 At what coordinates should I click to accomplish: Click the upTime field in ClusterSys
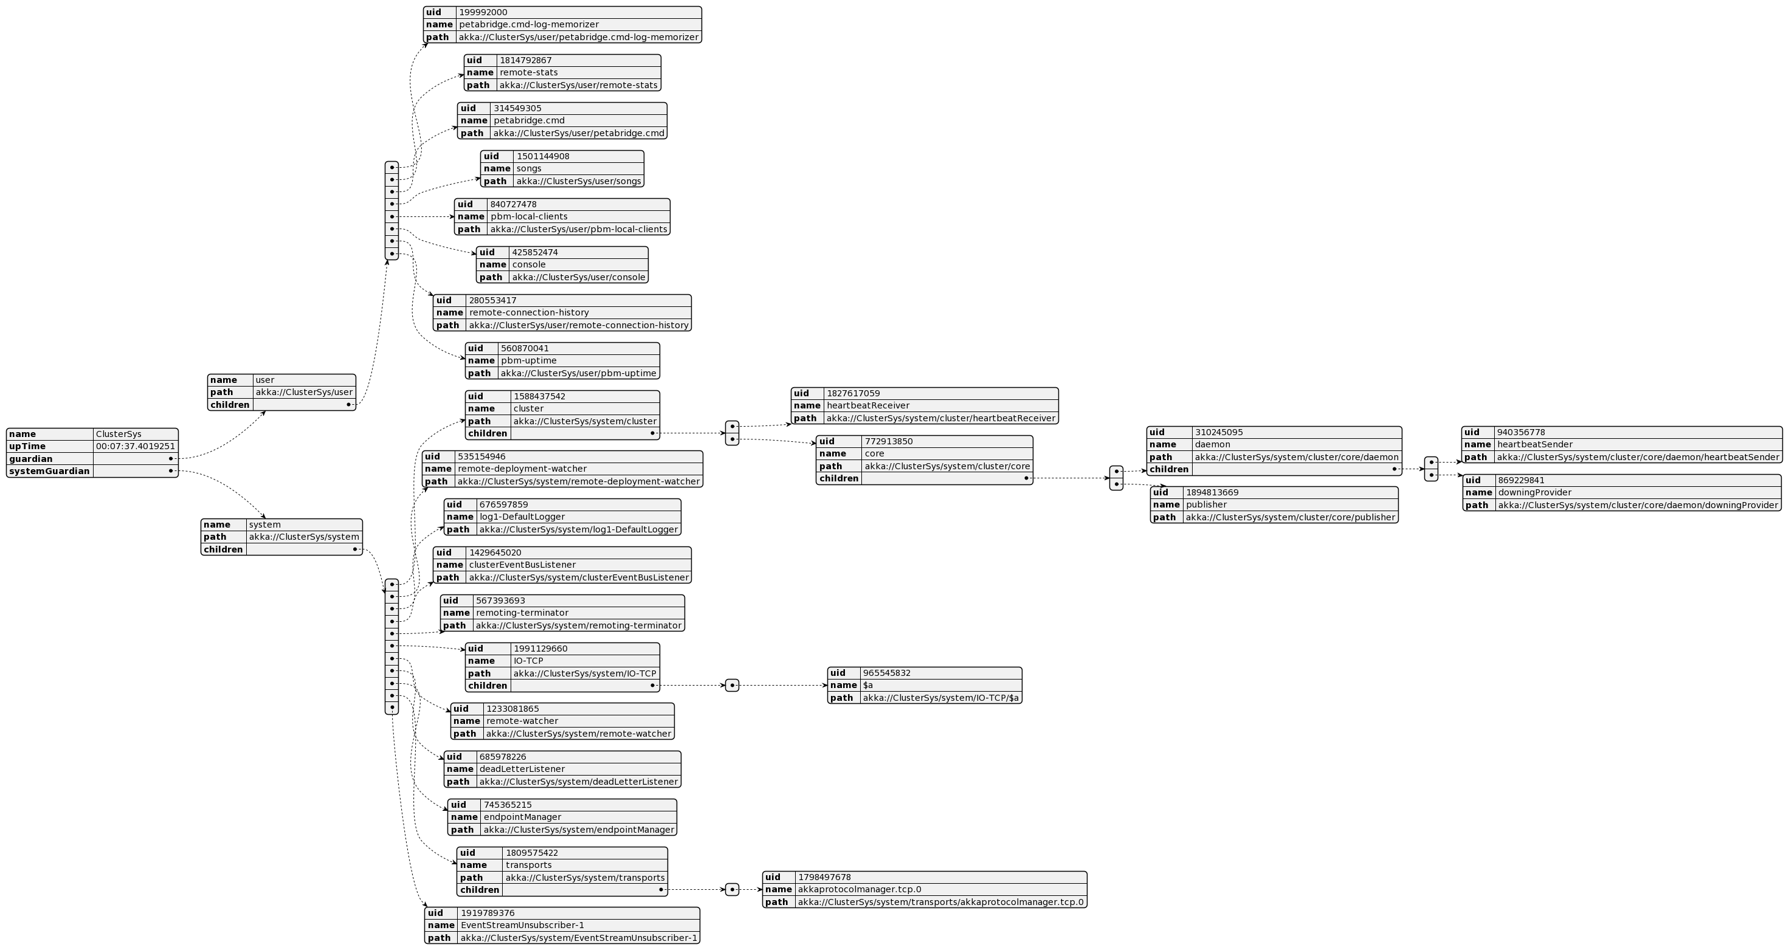click(119, 447)
